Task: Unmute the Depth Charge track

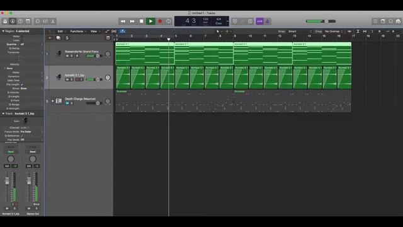Action: tap(67, 103)
